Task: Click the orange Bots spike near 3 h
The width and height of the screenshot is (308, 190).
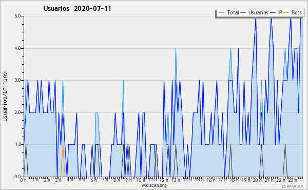Action: [x=63, y=161]
